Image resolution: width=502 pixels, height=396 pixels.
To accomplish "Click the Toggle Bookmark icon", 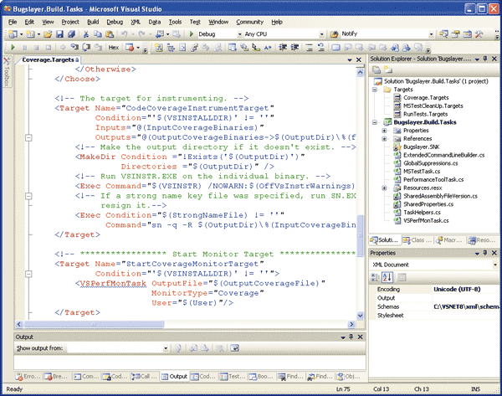I will pos(336,48).
